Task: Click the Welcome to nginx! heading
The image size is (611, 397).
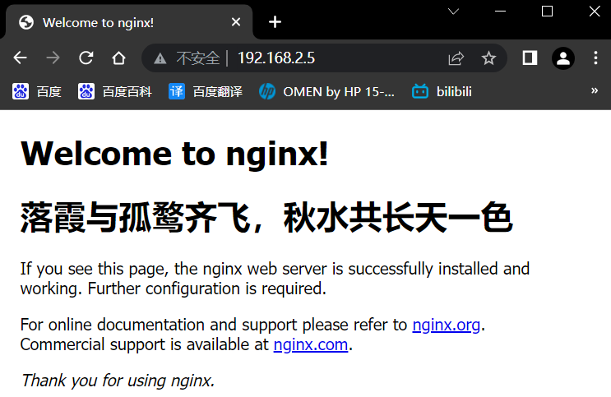Action: [174, 154]
